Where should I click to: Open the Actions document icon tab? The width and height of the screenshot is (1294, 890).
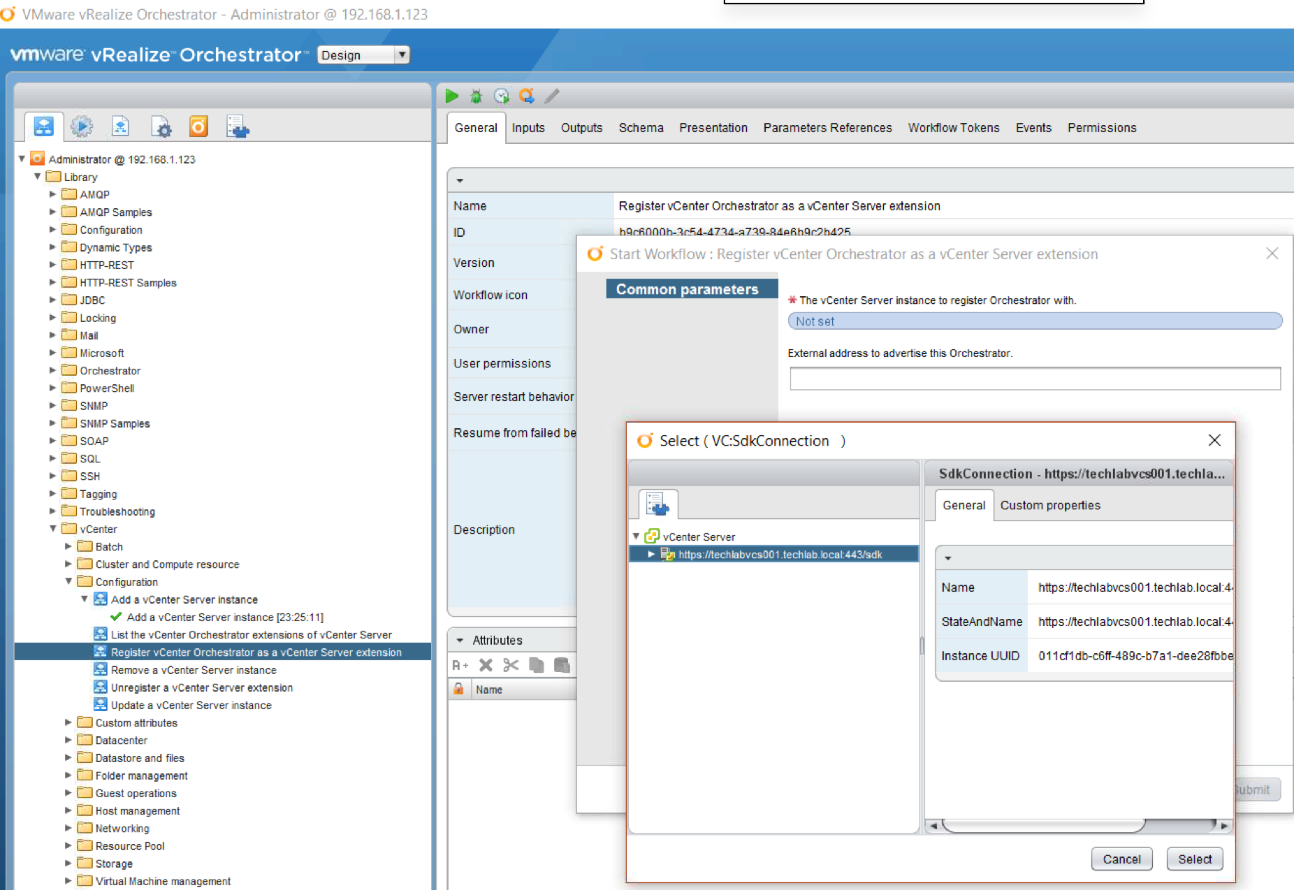[x=121, y=126]
